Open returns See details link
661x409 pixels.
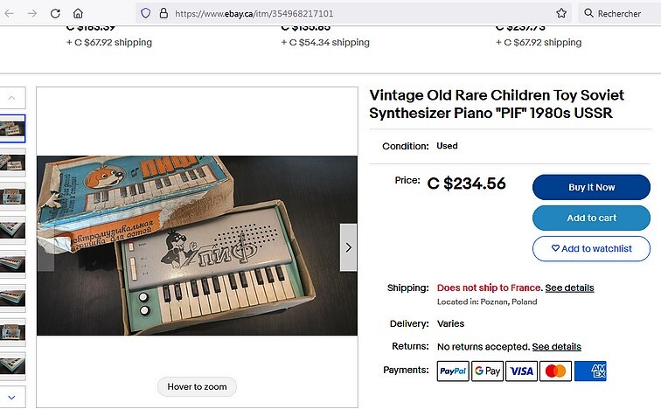click(556, 347)
